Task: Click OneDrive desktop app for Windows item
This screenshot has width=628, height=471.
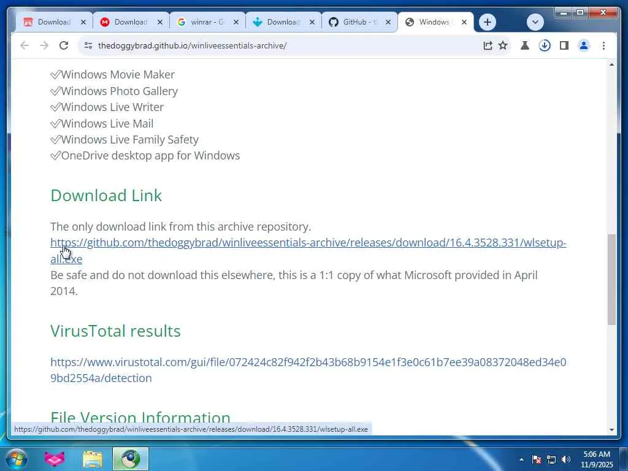Action: [145, 155]
